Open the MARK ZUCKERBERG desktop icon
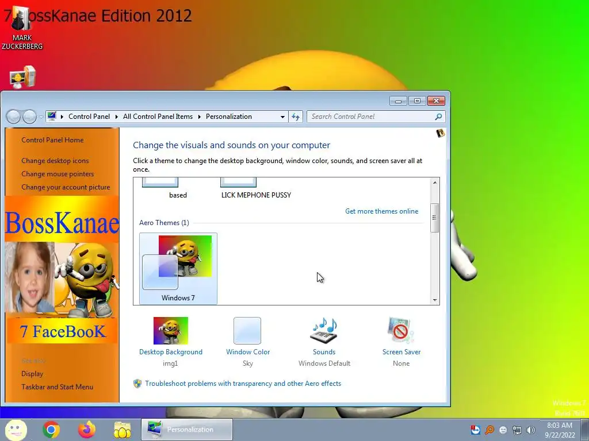The height and width of the screenshot is (441, 589). pos(22,28)
